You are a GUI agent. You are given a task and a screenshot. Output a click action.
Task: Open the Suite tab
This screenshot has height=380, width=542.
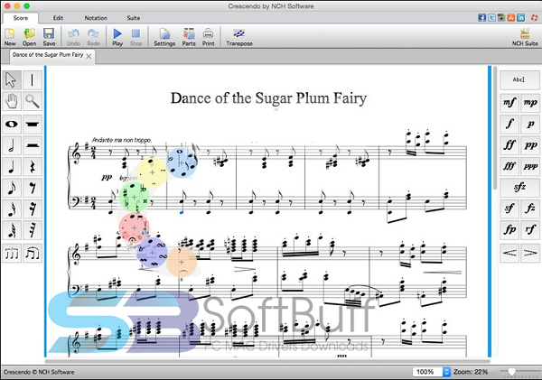coord(134,18)
